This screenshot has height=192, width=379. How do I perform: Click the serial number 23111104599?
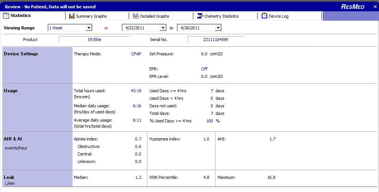216,40
